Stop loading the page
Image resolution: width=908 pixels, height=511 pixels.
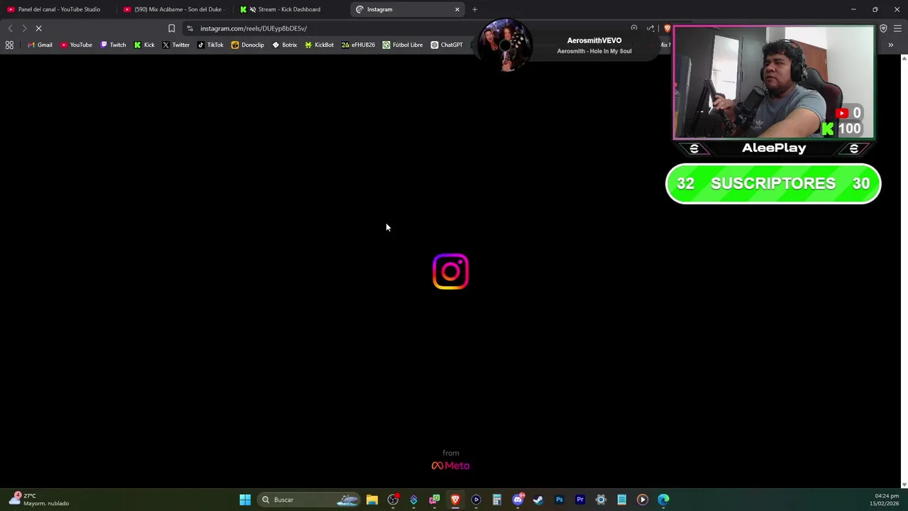[39, 28]
